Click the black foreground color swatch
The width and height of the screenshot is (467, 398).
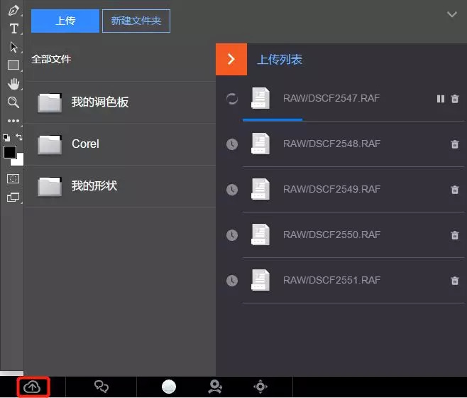[x=9, y=152]
